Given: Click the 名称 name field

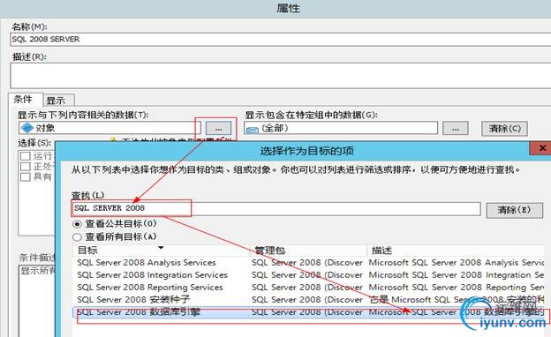Looking at the screenshot, I should [x=281, y=40].
